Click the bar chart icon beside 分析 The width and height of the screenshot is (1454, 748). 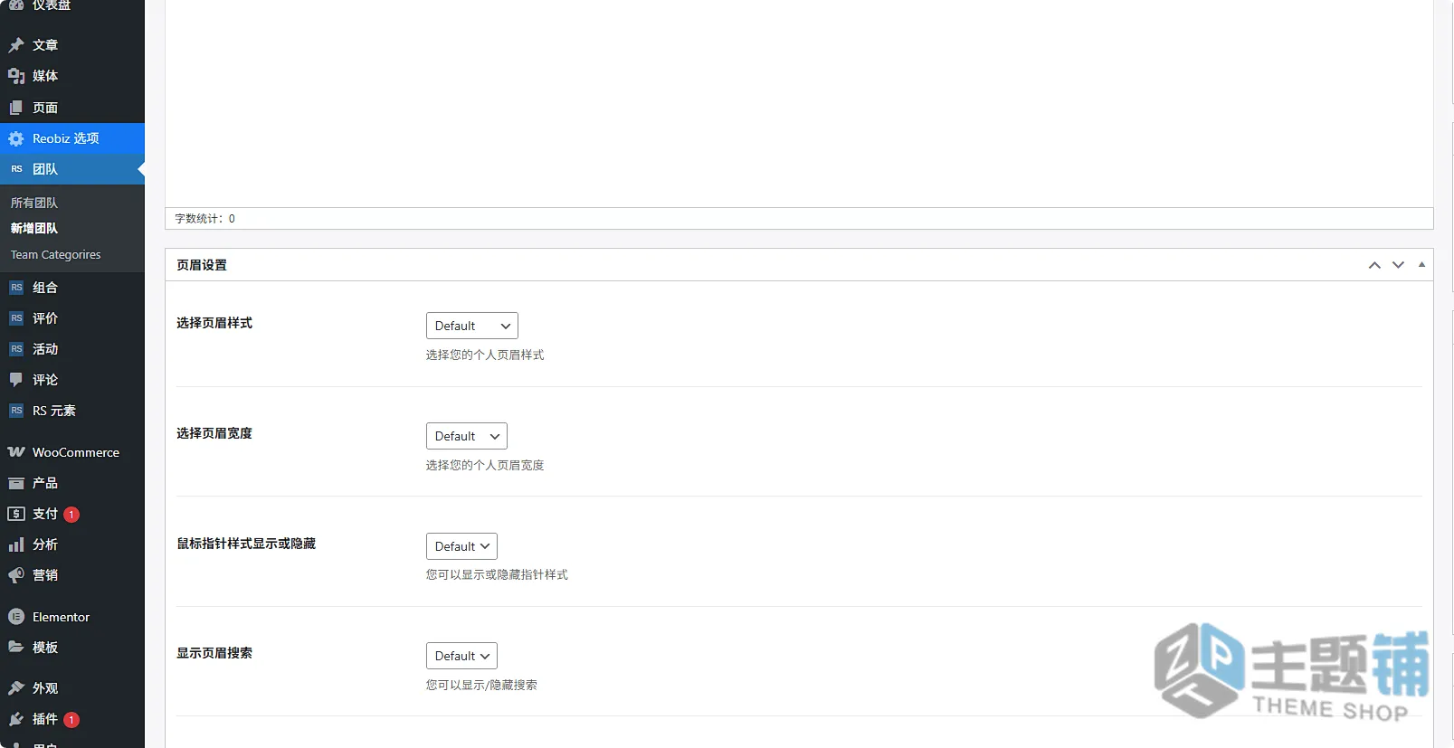point(16,544)
